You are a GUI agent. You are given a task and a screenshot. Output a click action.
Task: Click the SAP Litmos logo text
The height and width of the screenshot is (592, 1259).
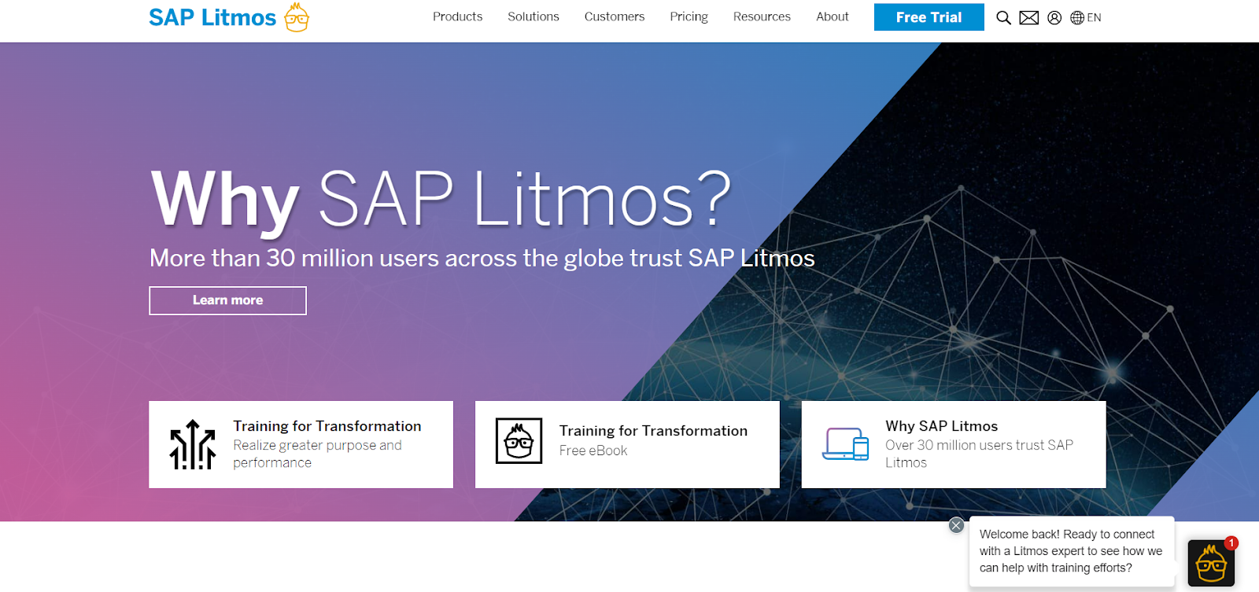point(212,17)
